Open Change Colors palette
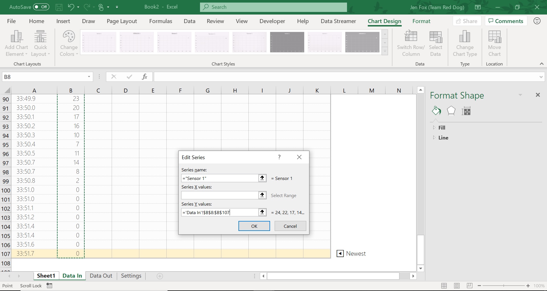Image resolution: width=547 pixels, height=291 pixels. coord(69,43)
